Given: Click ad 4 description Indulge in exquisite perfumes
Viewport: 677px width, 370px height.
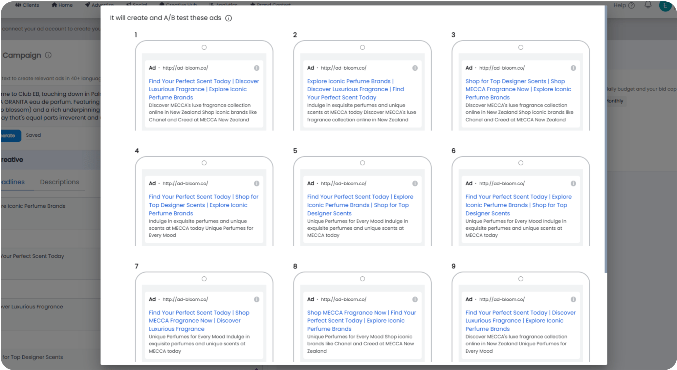Looking at the screenshot, I should click(x=201, y=228).
